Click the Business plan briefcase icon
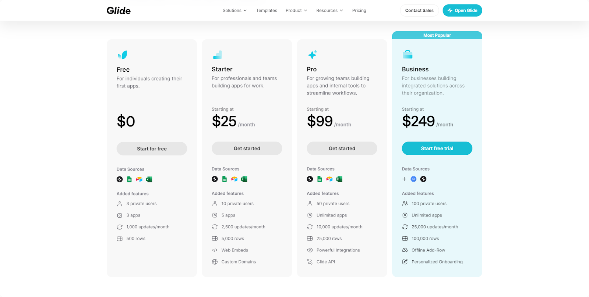This screenshot has width=589, height=297. pos(408,54)
